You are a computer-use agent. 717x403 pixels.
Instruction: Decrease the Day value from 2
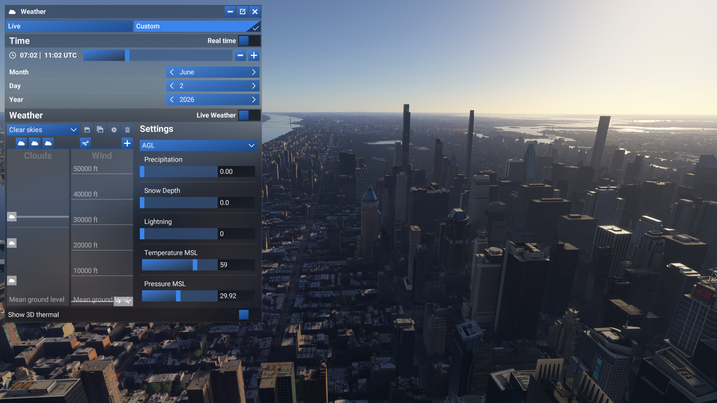tap(172, 86)
